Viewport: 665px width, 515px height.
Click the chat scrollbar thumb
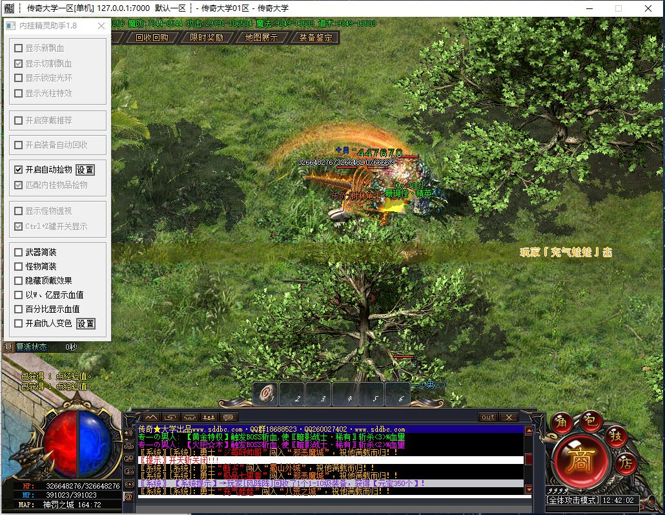pos(528,459)
